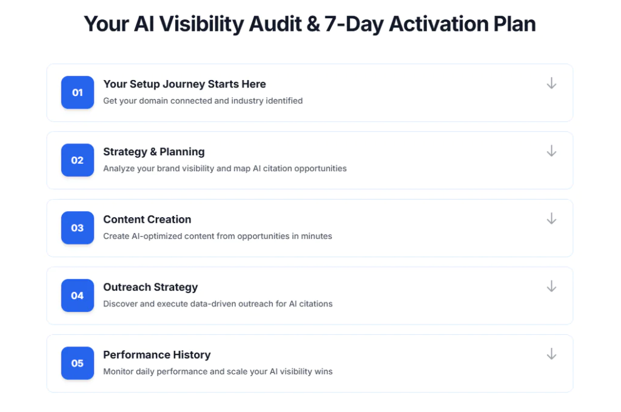Click the "Get your domain connected" description
Image resolution: width=621 pixels, height=412 pixels.
click(x=203, y=101)
